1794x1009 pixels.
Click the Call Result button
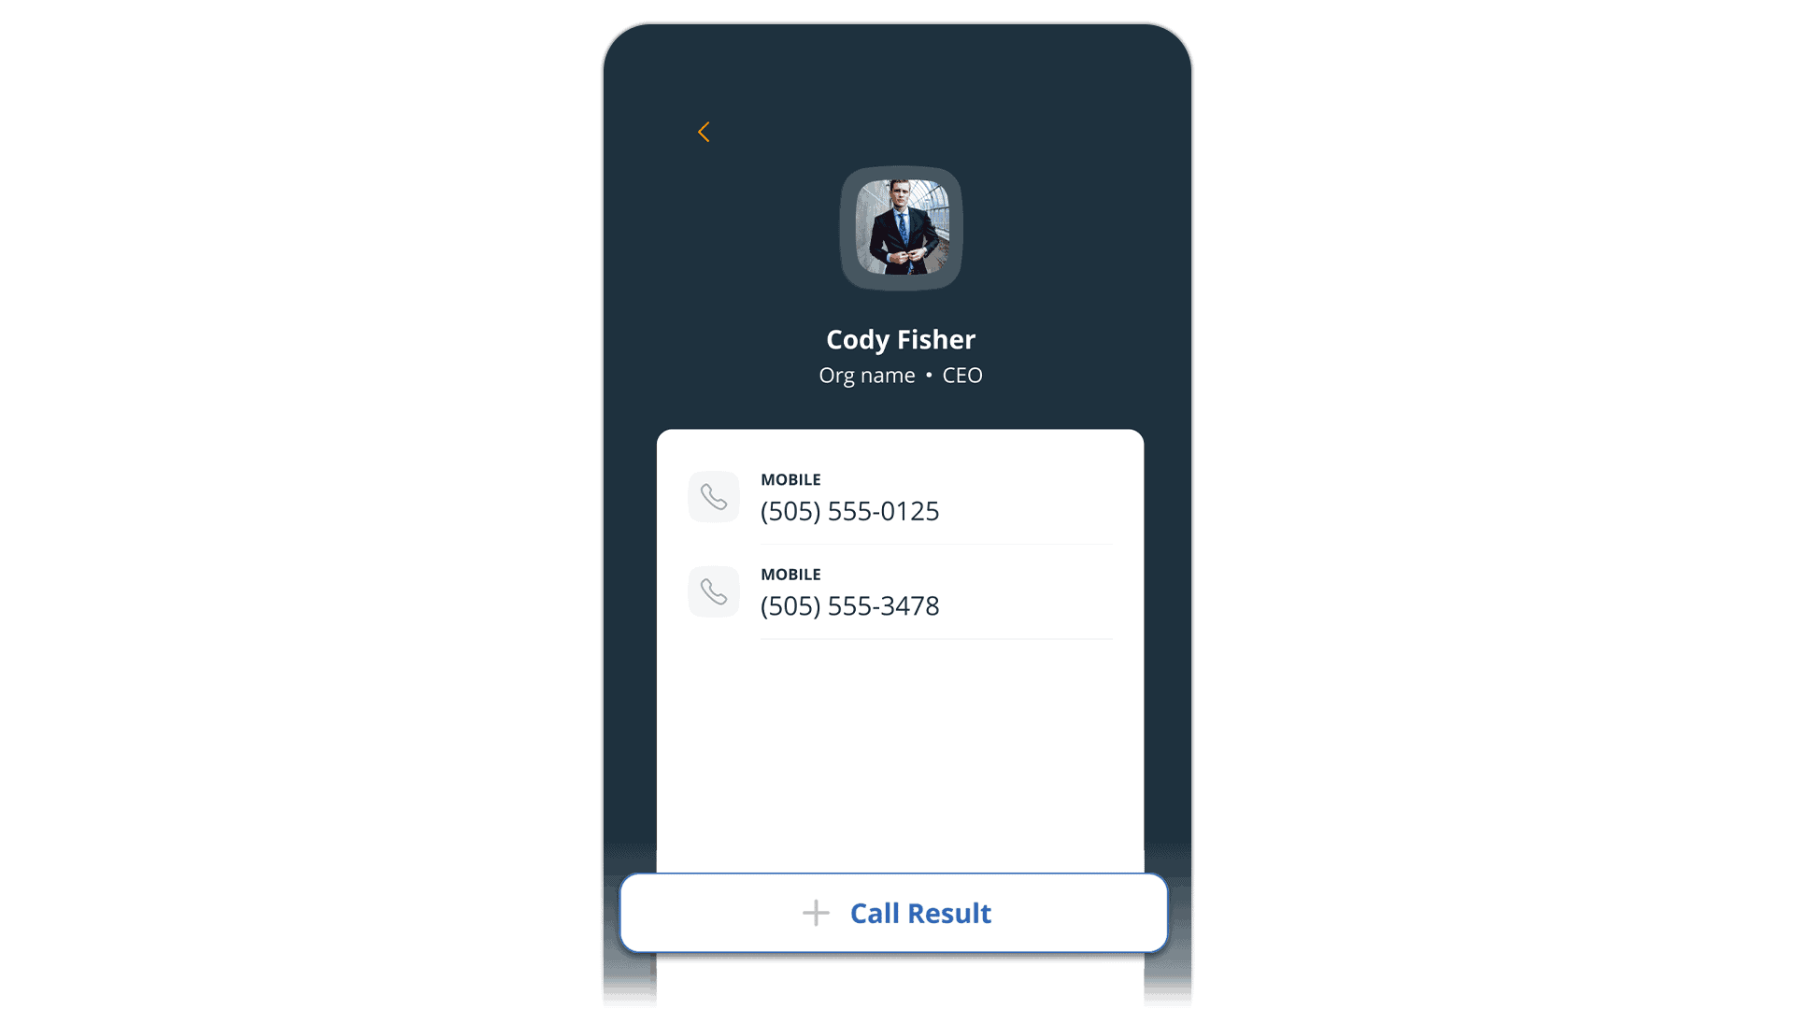coord(896,912)
